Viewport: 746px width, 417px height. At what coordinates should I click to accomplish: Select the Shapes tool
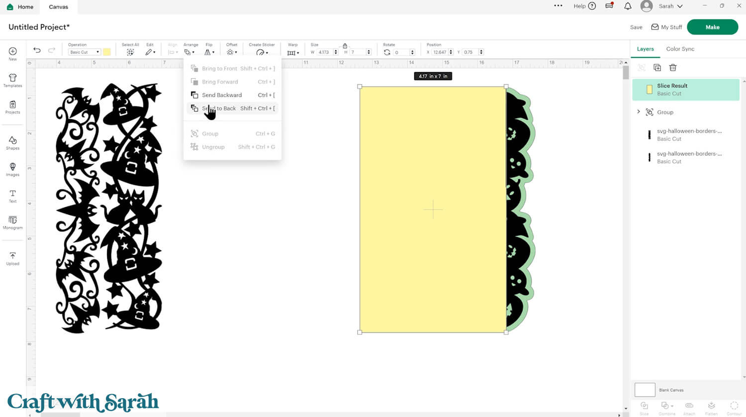[x=12, y=143]
